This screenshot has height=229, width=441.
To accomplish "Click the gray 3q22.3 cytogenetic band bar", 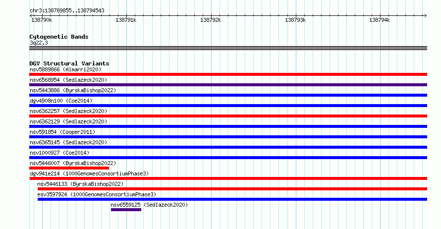I will coord(228,48).
